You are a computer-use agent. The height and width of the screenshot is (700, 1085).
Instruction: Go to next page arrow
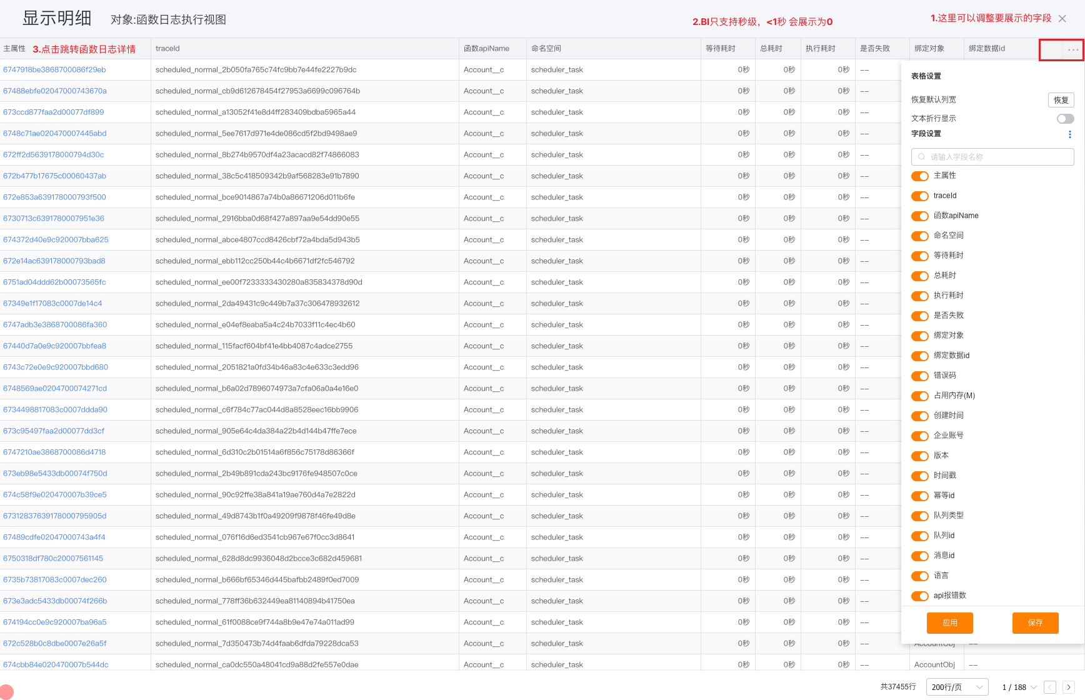[1068, 687]
